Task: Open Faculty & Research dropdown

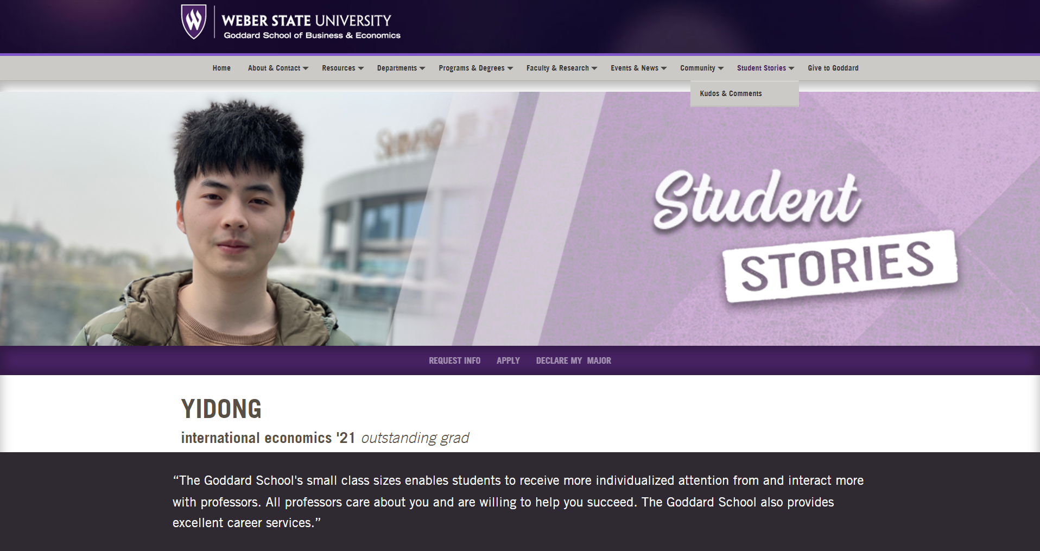Action: (x=561, y=68)
